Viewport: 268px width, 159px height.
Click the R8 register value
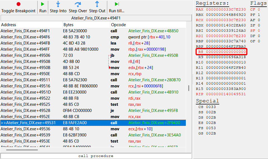click(226, 52)
